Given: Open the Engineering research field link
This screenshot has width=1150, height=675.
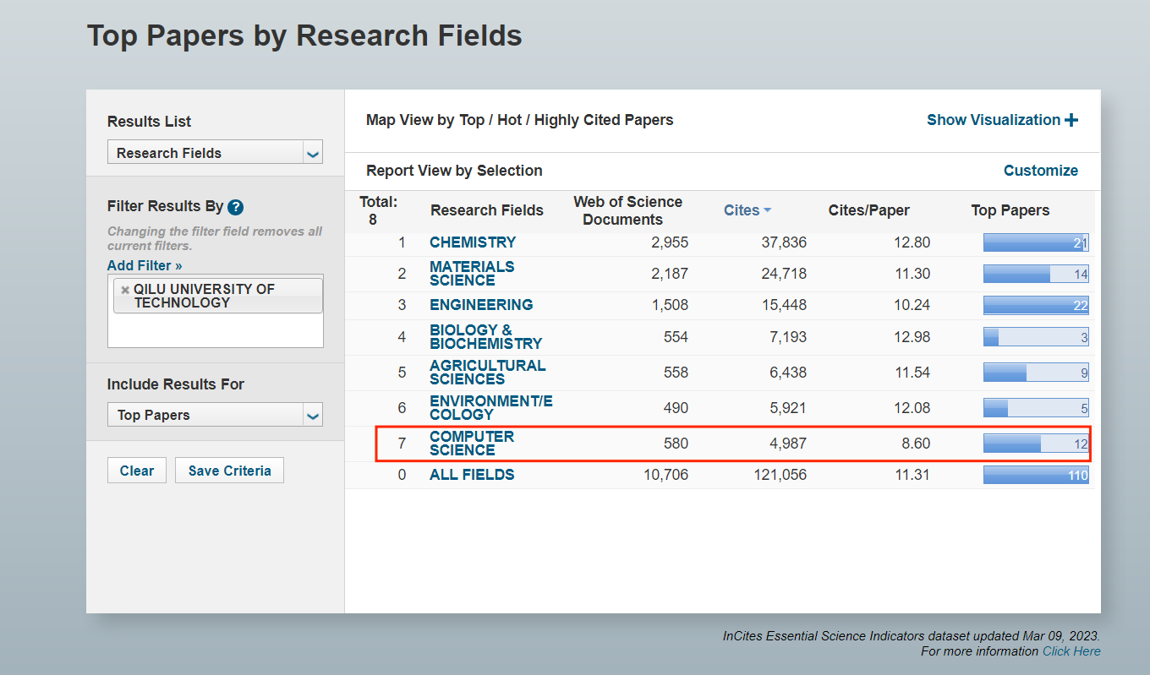Looking at the screenshot, I should point(481,305).
